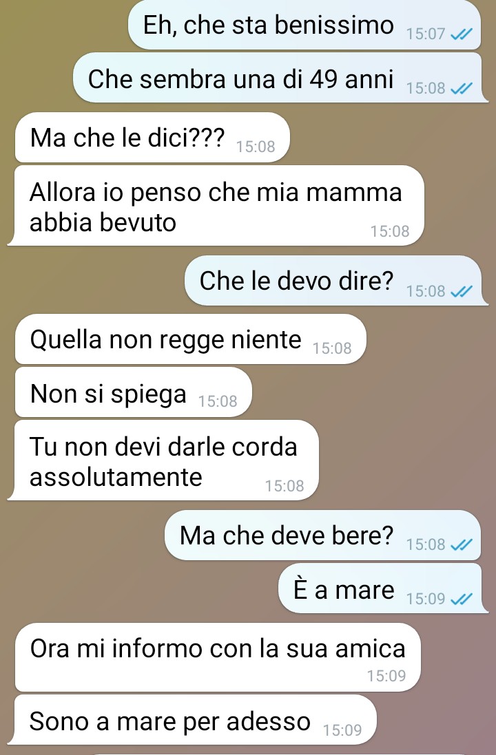Click the 15:08 timestamp on 'Quella non regge niente'
Image resolution: width=496 pixels, height=755 pixels.
[332, 348]
